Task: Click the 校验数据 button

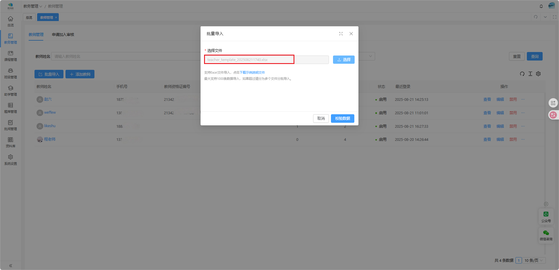Action: point(342,118)
